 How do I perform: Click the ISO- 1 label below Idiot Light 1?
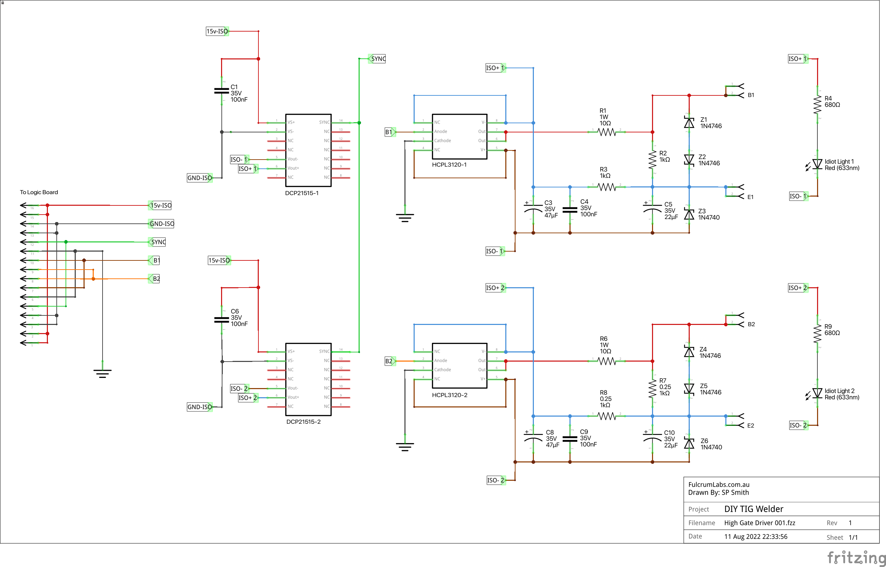[x=799, y=196]
